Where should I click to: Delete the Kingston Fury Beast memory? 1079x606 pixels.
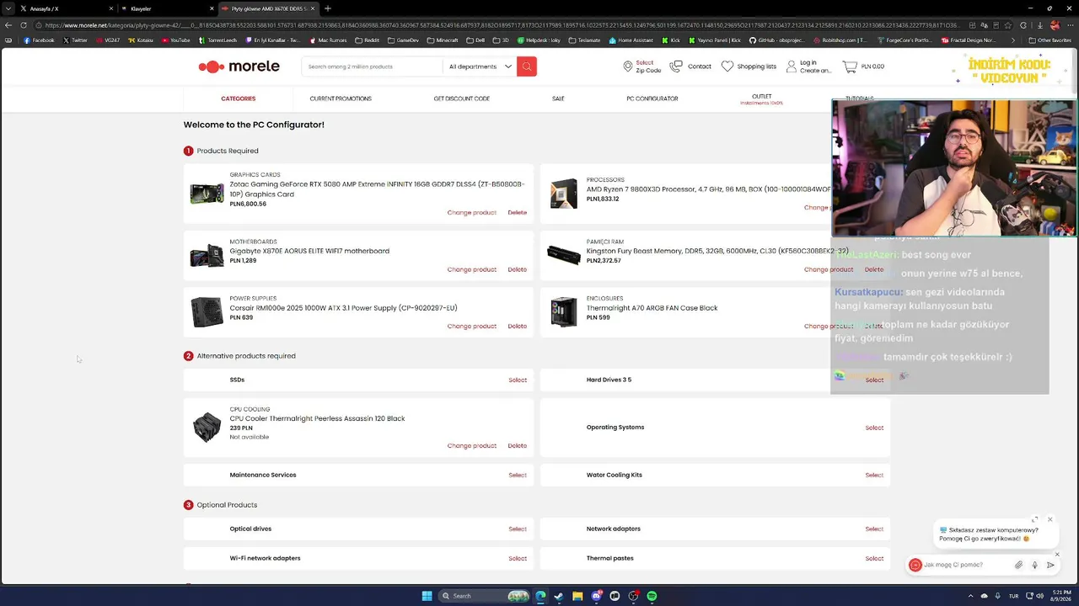pos(874,269)
